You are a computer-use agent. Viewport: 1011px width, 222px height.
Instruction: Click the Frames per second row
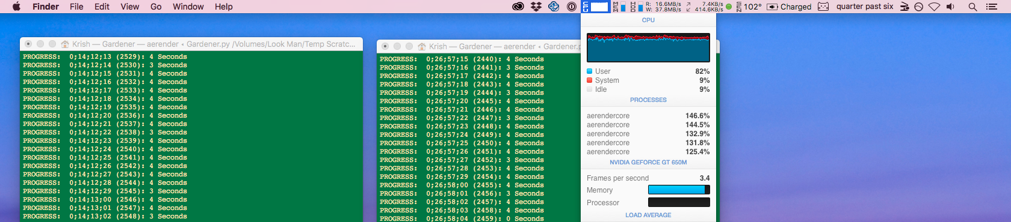(x=648, y=178)
